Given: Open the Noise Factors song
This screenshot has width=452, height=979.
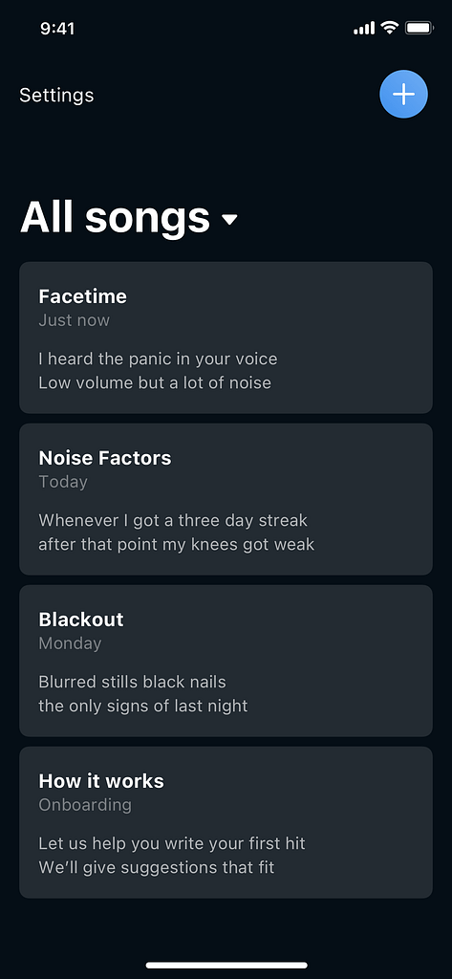Looking at the screenshot, I should tap(226, 499).
